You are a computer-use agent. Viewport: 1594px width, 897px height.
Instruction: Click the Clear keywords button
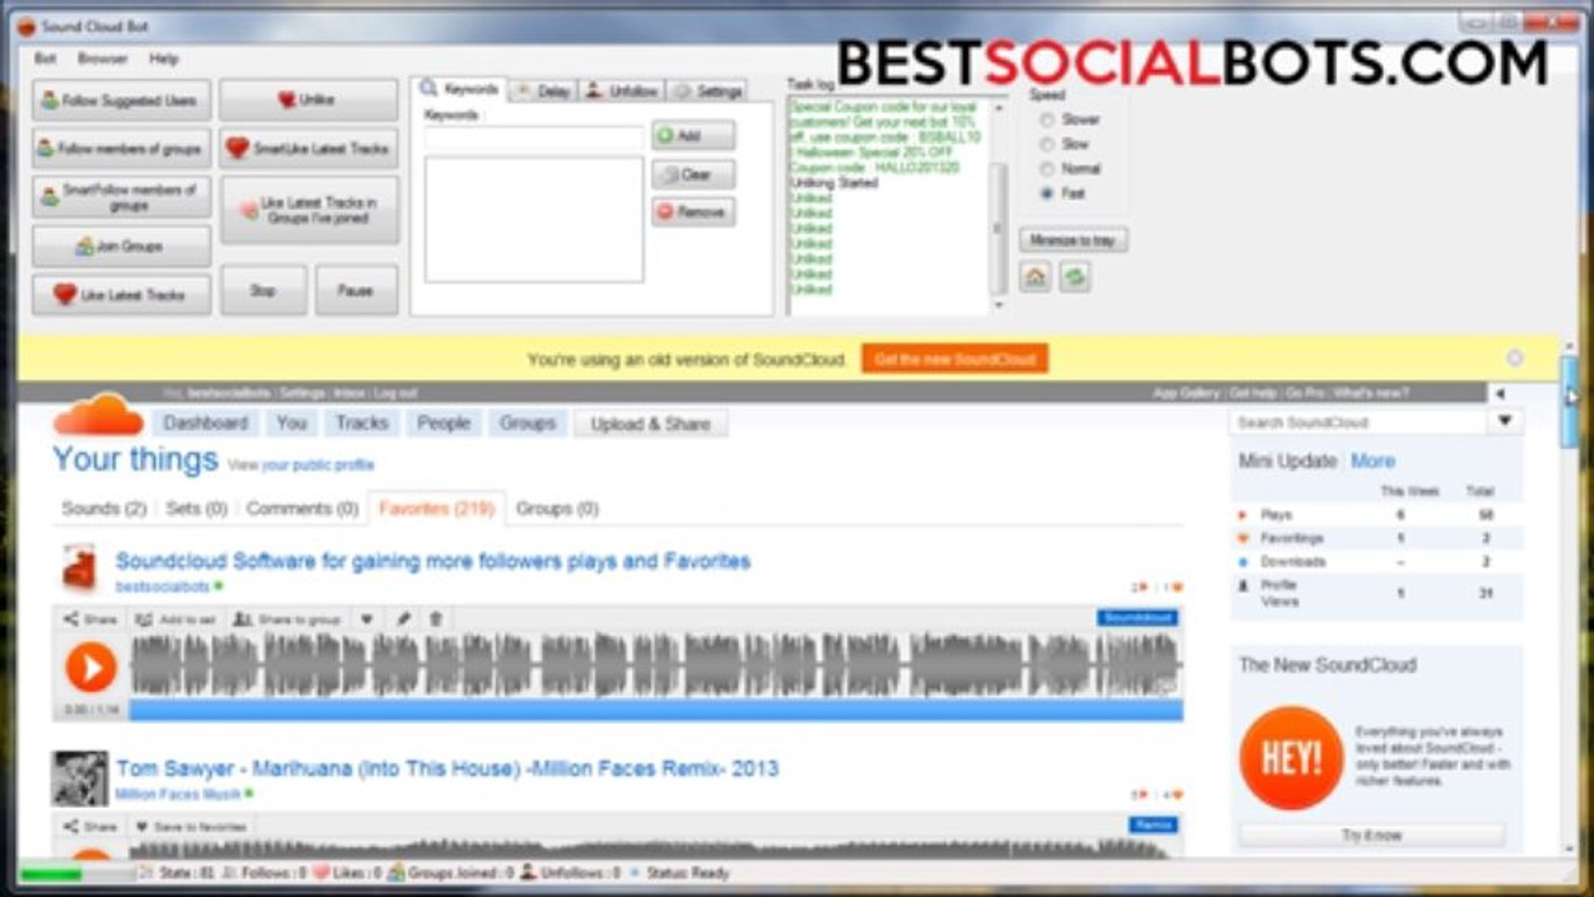pyautogui.click(x=693, y=174)
